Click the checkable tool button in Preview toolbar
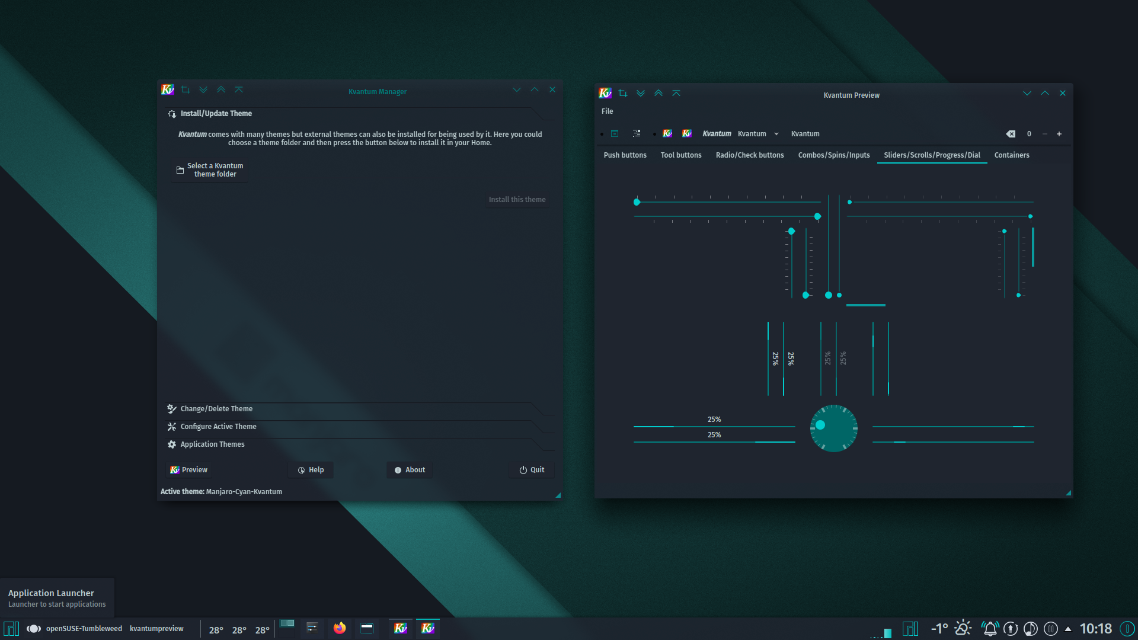This screenshot has width=1138, height=640. (x=615, y=133)
